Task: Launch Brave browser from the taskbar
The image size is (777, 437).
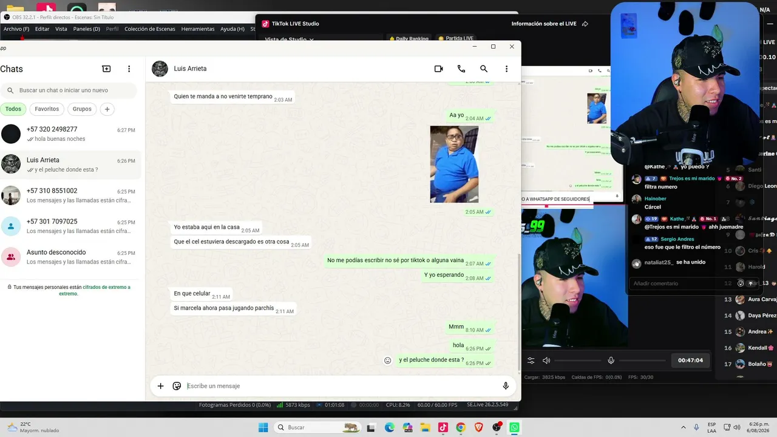Action: coord(479,427)
